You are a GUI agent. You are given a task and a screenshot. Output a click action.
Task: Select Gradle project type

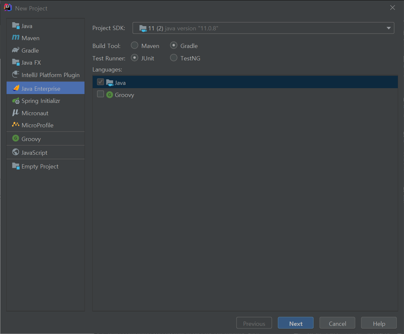tap(45, 50)
